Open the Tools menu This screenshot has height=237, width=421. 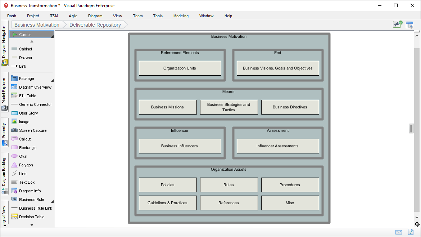click(158, 16)
